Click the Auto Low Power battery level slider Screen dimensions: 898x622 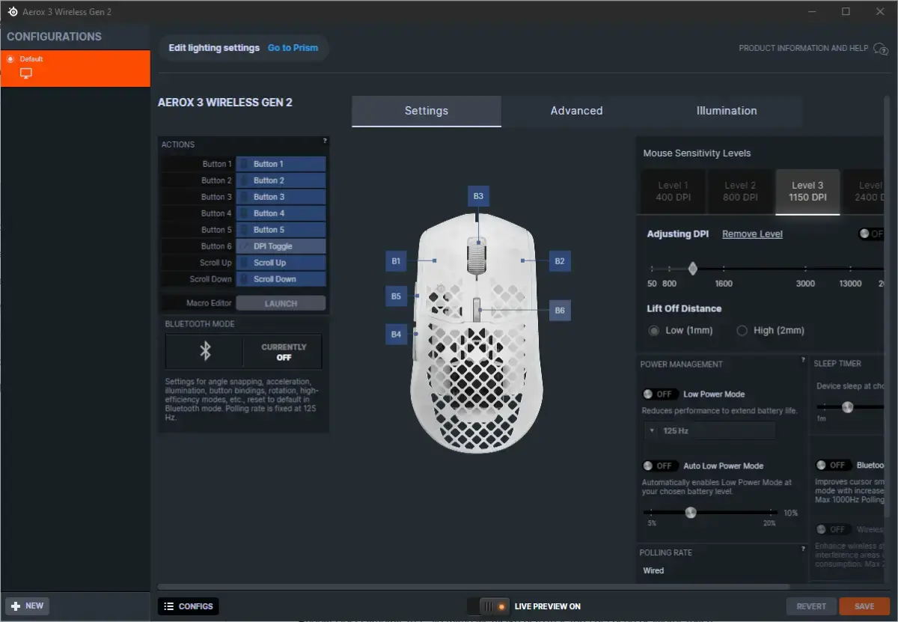[691, 513]
